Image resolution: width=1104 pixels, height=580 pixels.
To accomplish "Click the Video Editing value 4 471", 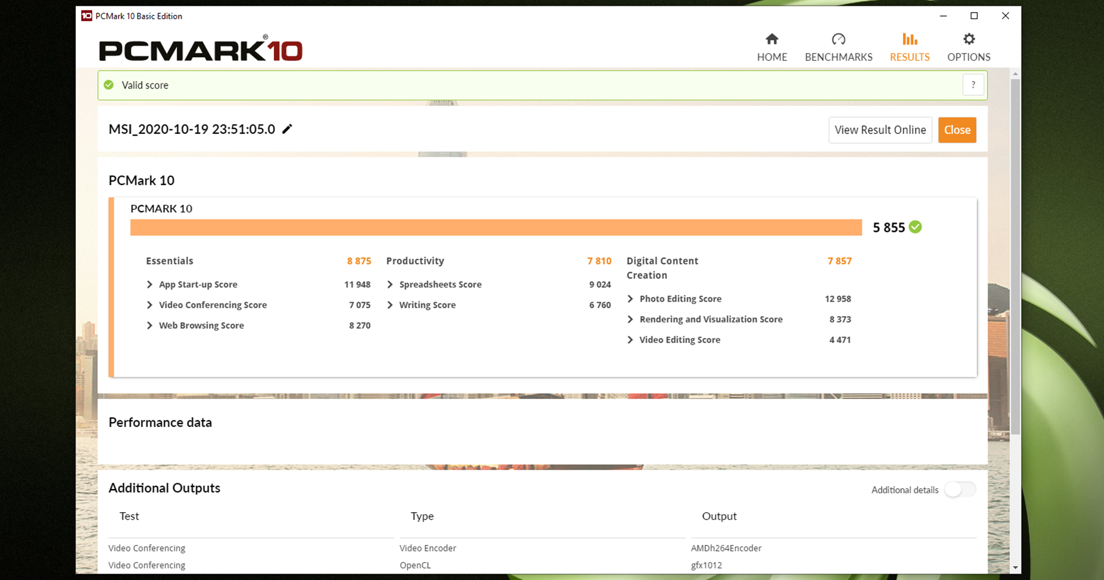I will (839, 340).
